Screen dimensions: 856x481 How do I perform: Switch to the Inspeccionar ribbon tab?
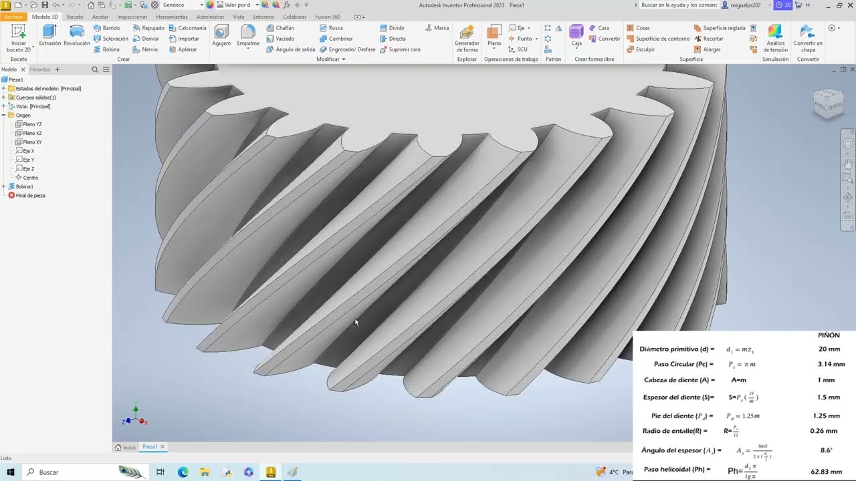tap(132, 17)
